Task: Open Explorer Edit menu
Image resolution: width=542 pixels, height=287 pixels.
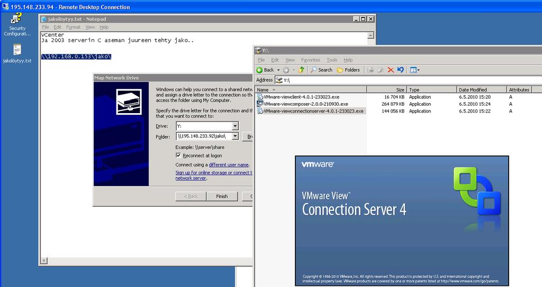Action: pos(275,60)
